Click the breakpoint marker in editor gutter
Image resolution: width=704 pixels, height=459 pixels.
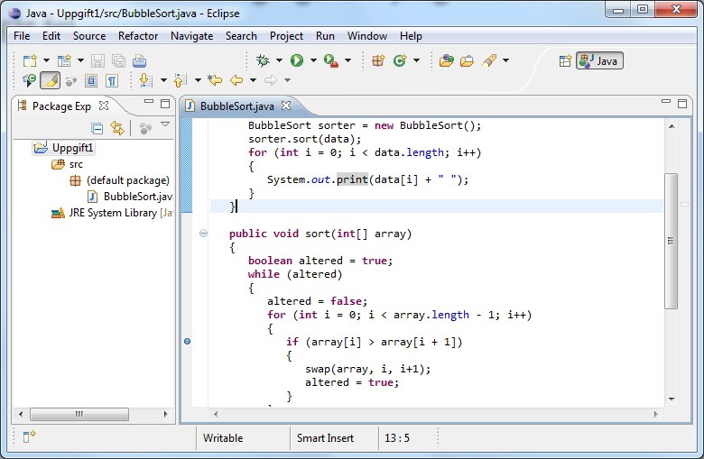tap(187, 342)
